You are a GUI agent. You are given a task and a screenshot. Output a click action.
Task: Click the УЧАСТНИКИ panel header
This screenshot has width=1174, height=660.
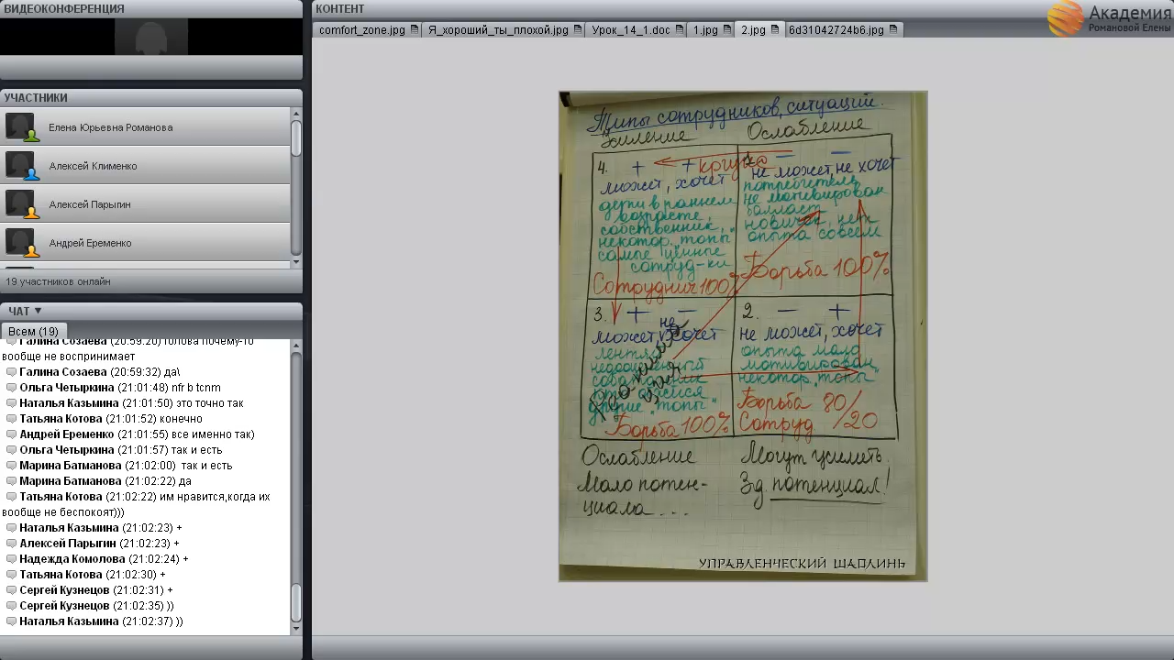(151, 97)
